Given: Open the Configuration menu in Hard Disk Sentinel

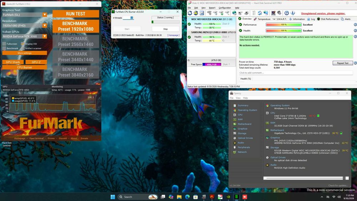Looking at the screenshot, I should [x=225, y=8].
